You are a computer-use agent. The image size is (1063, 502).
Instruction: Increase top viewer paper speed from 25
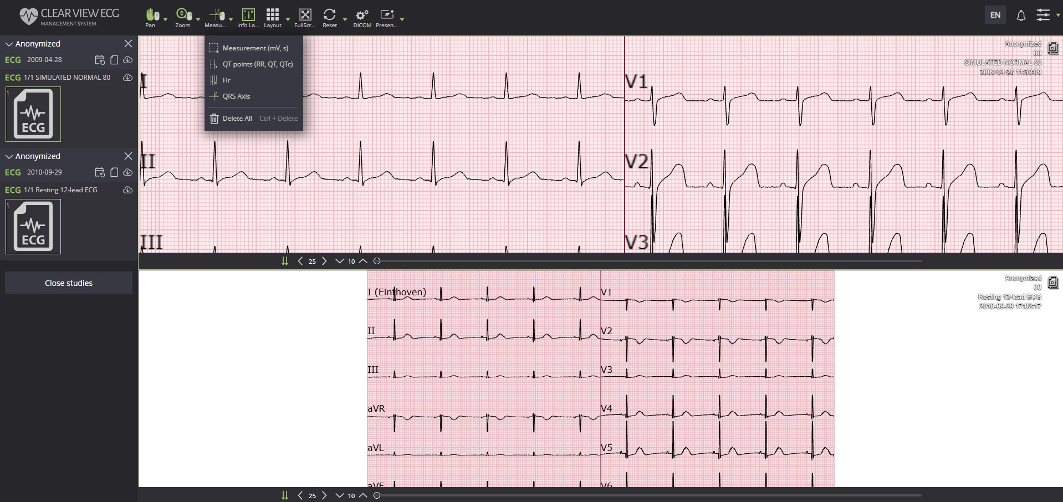click(325, 261)
